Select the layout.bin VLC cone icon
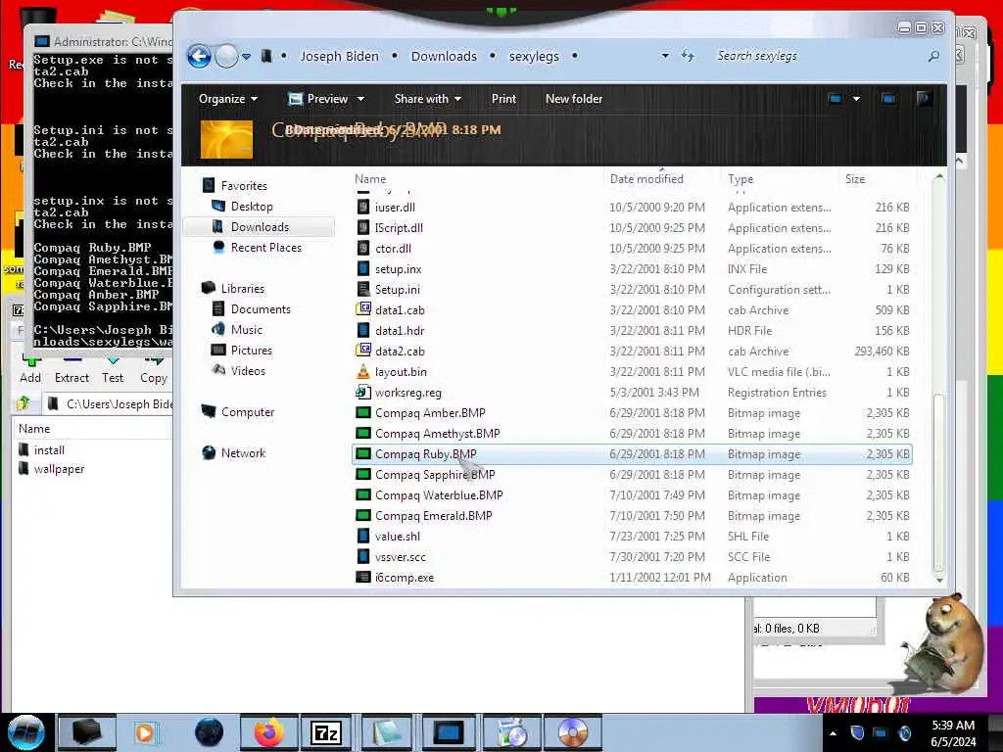 (x=363, y=371)
